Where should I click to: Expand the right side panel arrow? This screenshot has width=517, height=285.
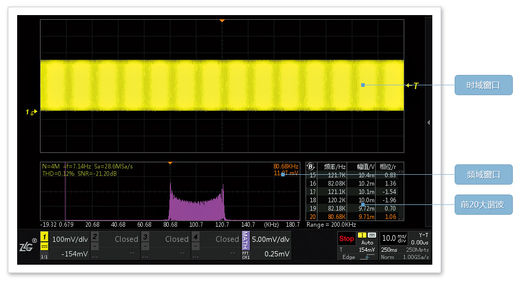coord(429,123)
